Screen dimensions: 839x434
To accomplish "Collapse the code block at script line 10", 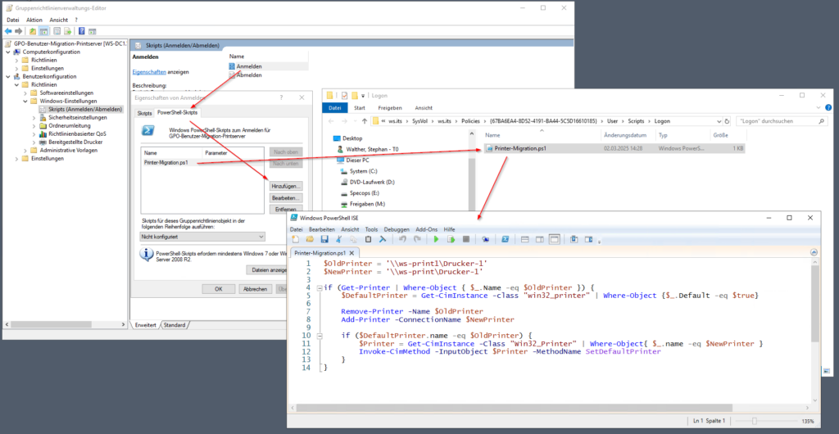I will 320,336.
